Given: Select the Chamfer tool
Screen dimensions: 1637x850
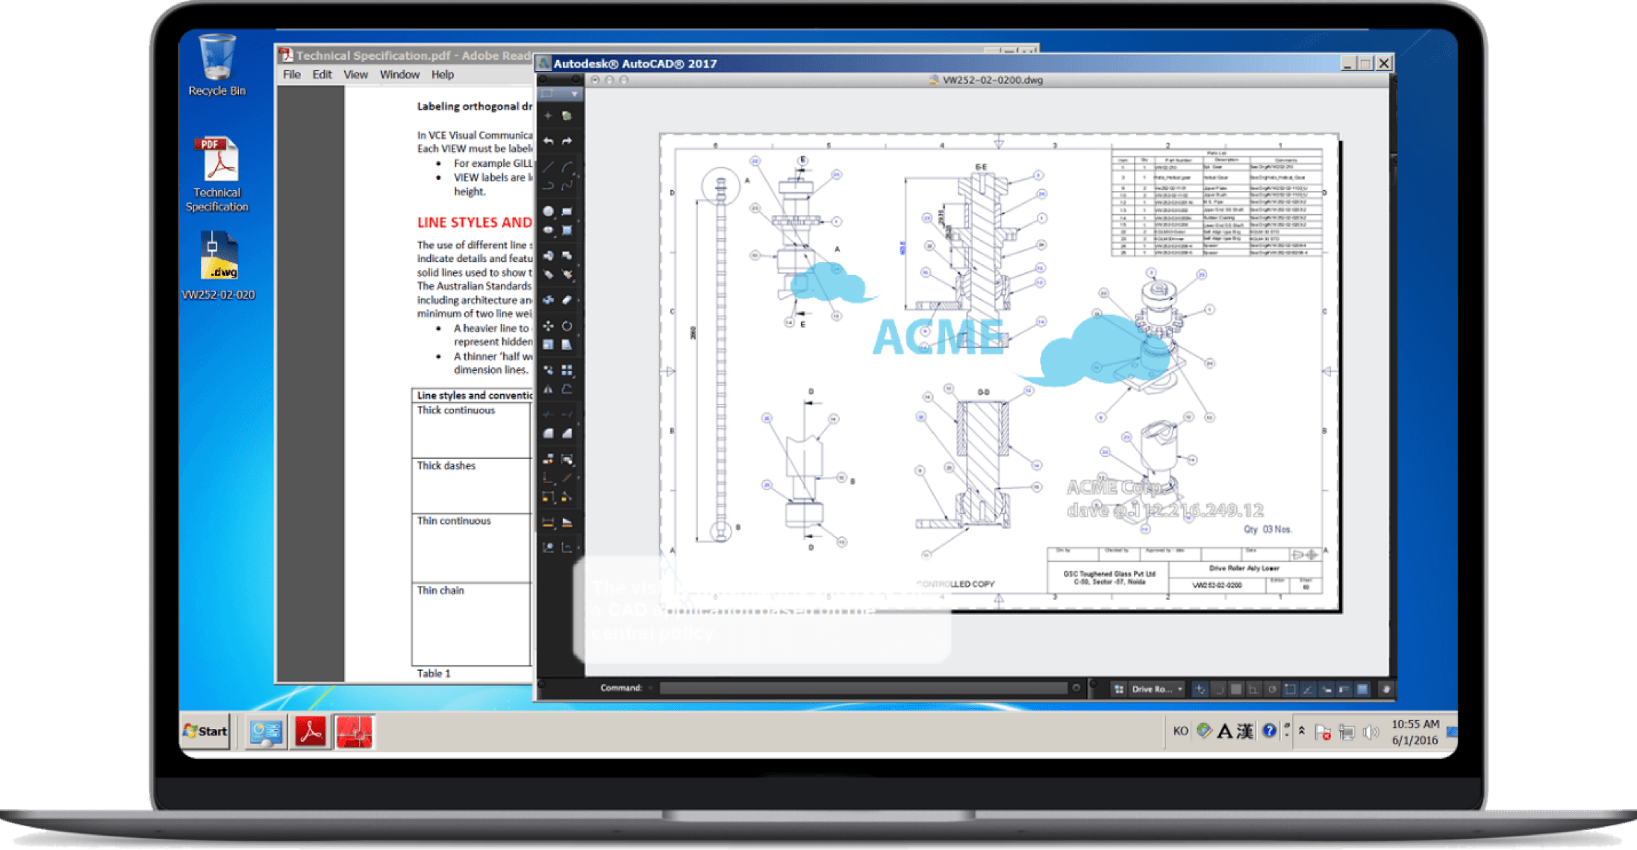Looking at the screenshot, I should point(567,433).
